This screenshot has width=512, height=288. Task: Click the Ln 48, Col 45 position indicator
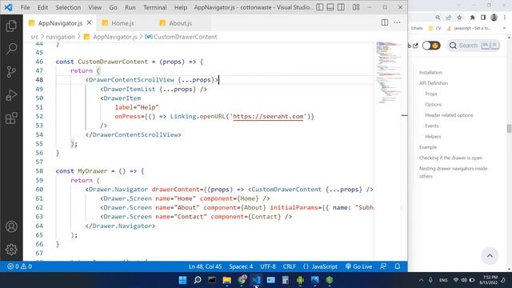pyautogui.click(x=205, y=266)
